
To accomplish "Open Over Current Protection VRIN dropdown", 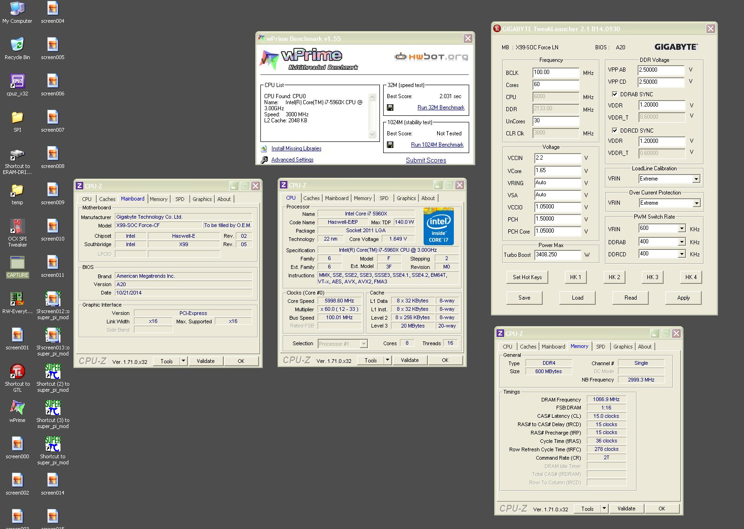I will coord(696,203).
